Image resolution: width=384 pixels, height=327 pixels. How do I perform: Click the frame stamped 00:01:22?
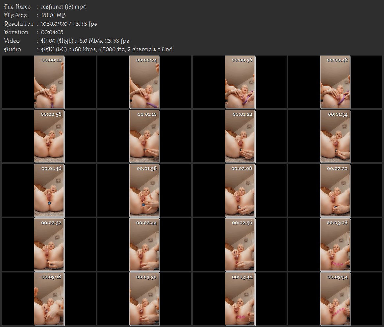click(240, 136)
